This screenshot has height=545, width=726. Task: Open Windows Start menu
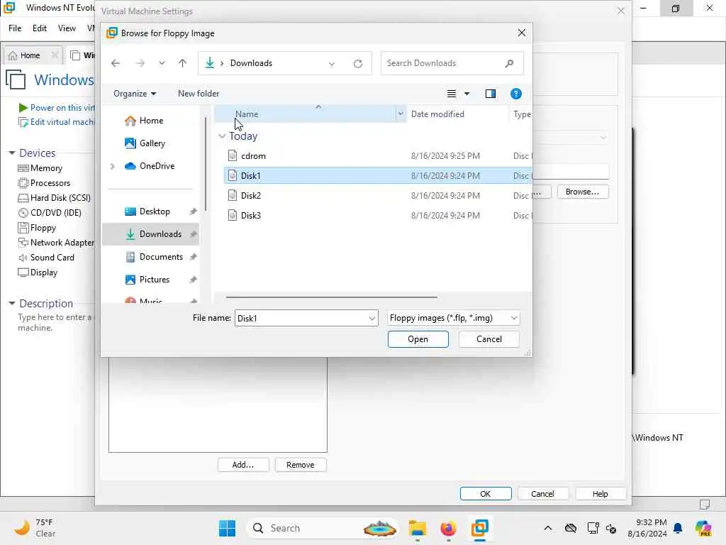click(227, 528)
